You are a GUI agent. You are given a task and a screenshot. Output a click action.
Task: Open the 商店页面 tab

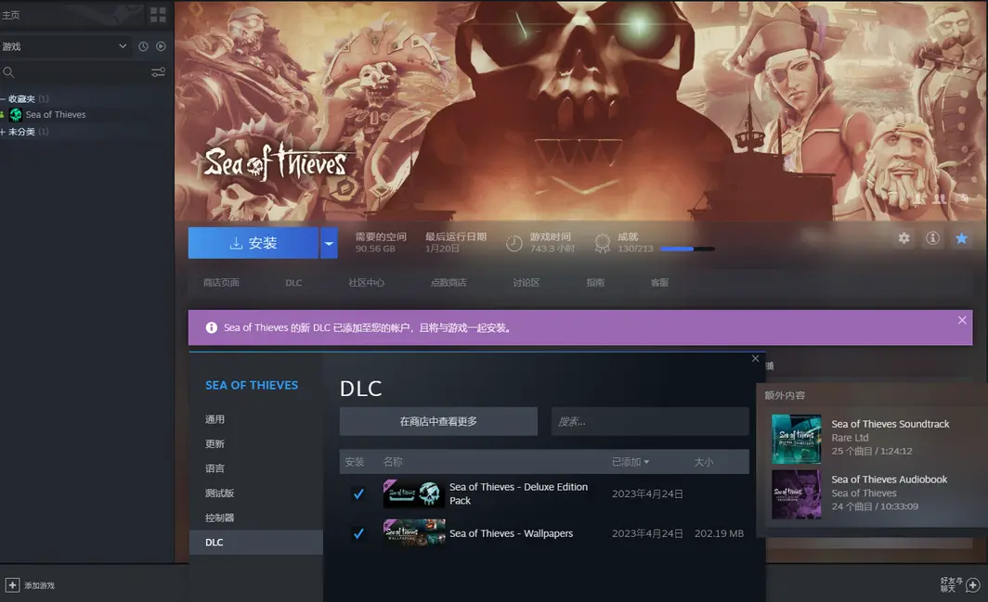(221, 283)
